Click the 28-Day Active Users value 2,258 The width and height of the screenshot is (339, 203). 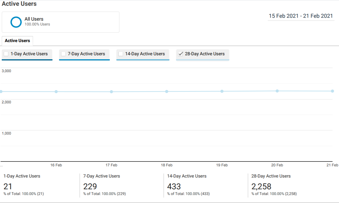261,186
